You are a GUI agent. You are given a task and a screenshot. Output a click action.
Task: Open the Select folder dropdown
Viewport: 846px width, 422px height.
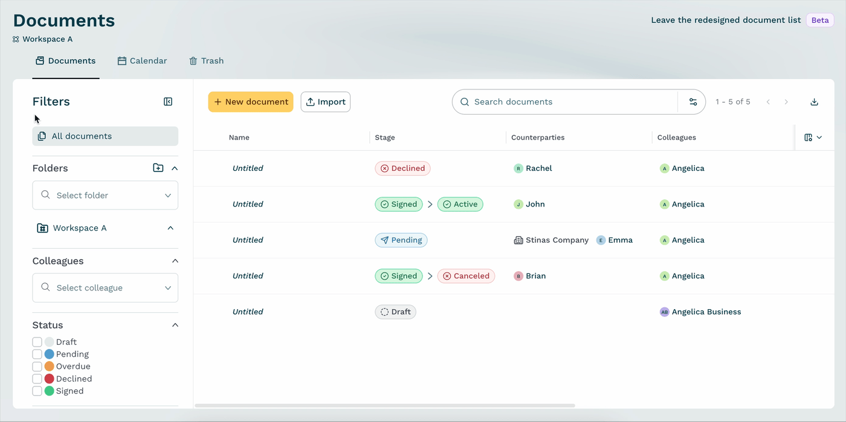coord(105,196)
